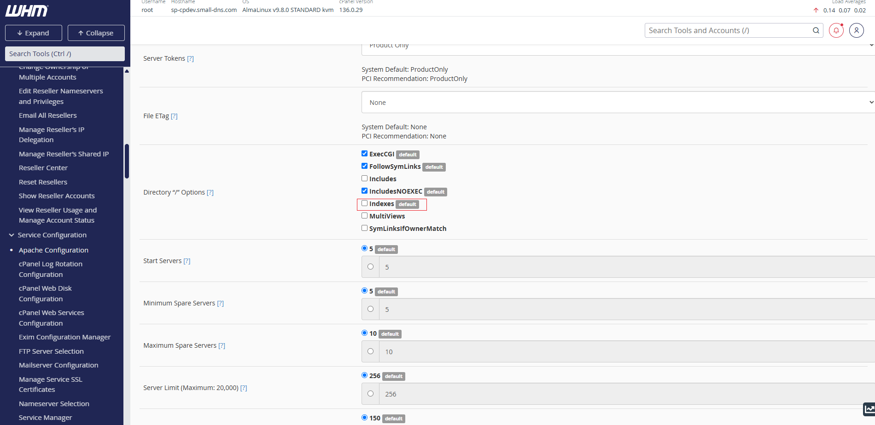Image resolution: width=875 pixels, height=425 pixels.
Task: Click the Expand button
Action: click(34, 33)
